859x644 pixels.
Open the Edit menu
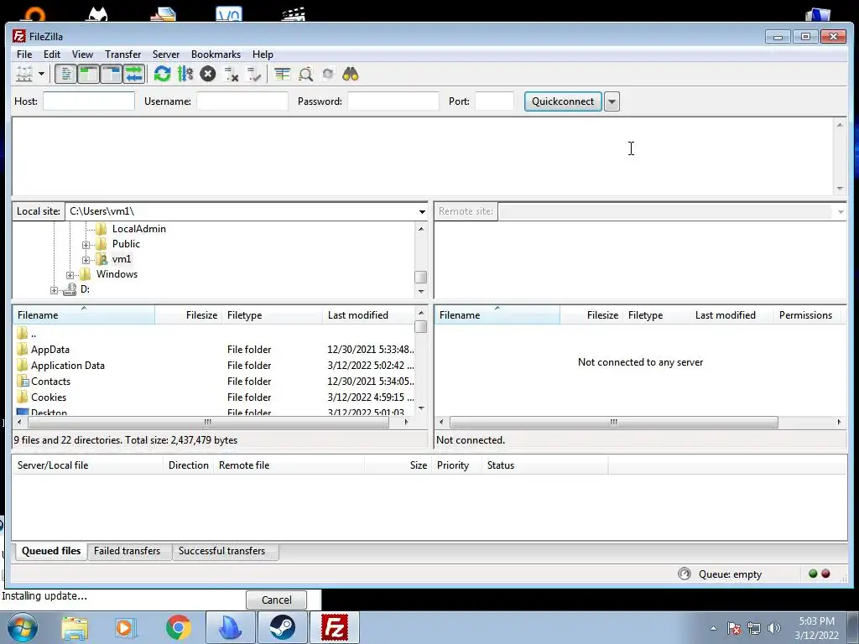(x=52, y=55)
